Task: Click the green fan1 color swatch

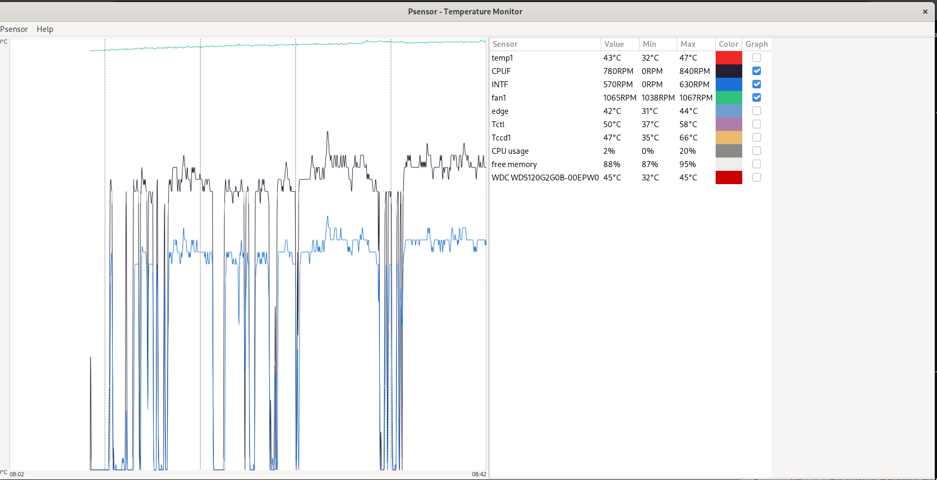Action: pyautogui.click(x=728, y=97)
